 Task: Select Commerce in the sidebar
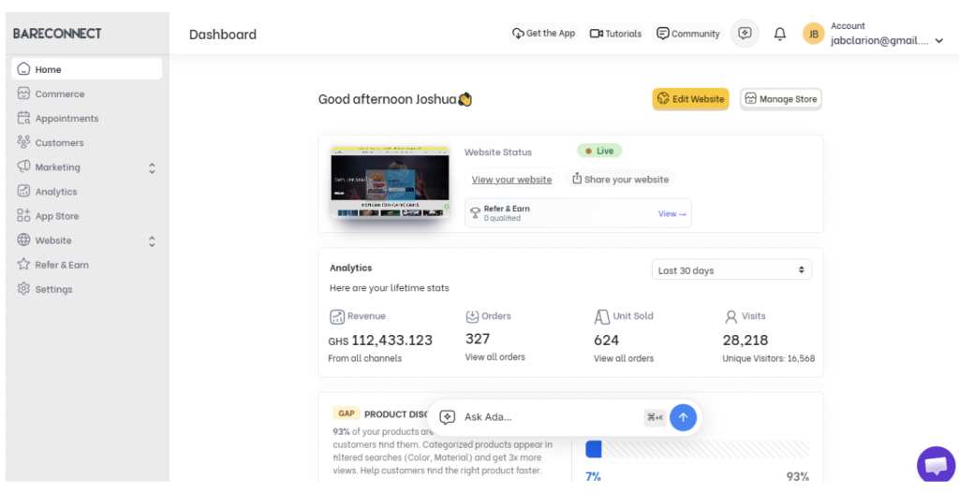[x=59, y=94]
